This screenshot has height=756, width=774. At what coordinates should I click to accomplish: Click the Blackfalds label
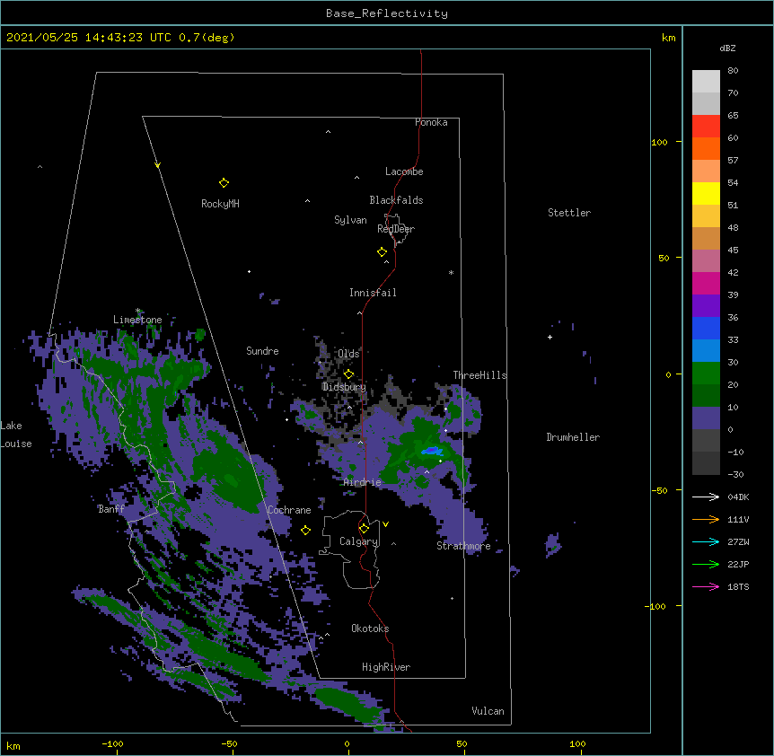(396, 200)
